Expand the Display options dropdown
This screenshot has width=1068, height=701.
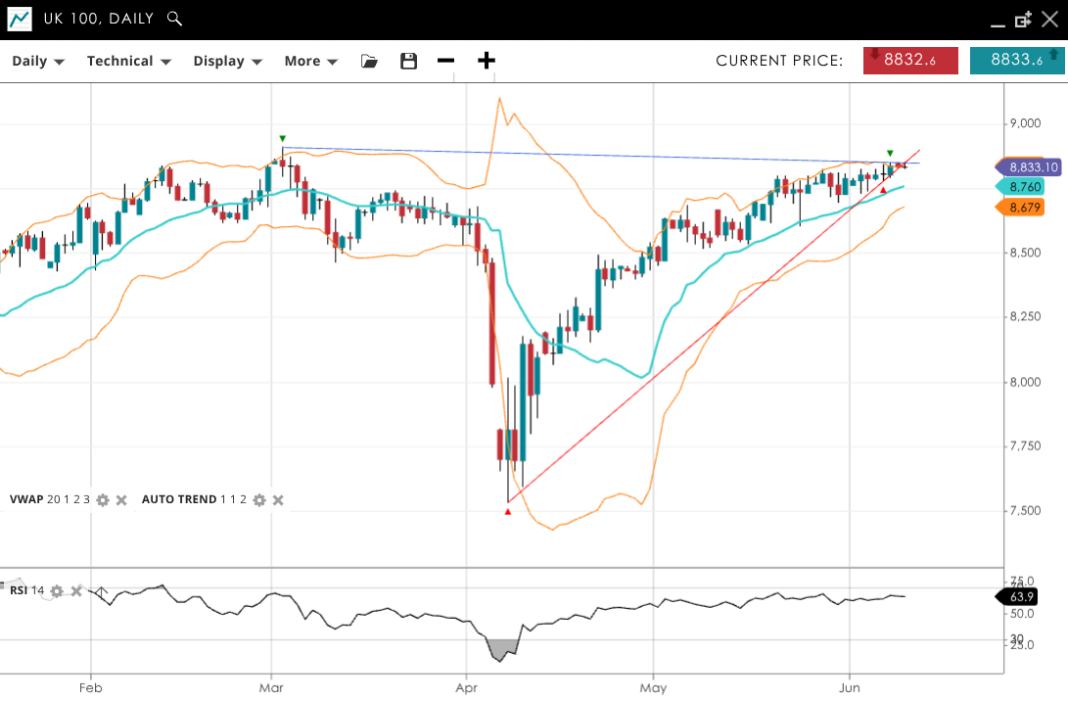pyautogui.click(x=227, y=61)
